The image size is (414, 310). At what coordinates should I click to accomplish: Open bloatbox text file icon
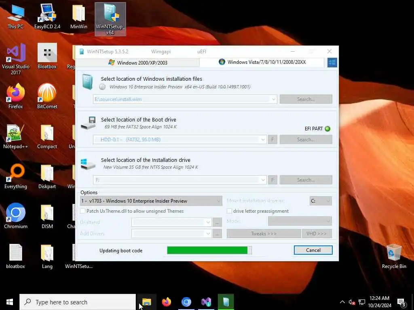pyautogui.click(x=16, y=256)
